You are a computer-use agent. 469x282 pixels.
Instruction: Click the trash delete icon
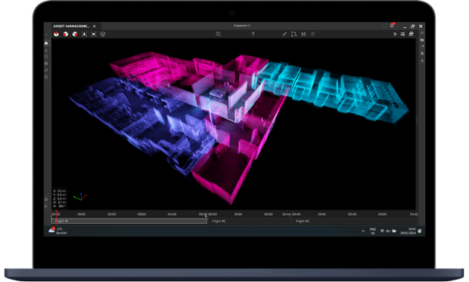click(x=312, y=34)
